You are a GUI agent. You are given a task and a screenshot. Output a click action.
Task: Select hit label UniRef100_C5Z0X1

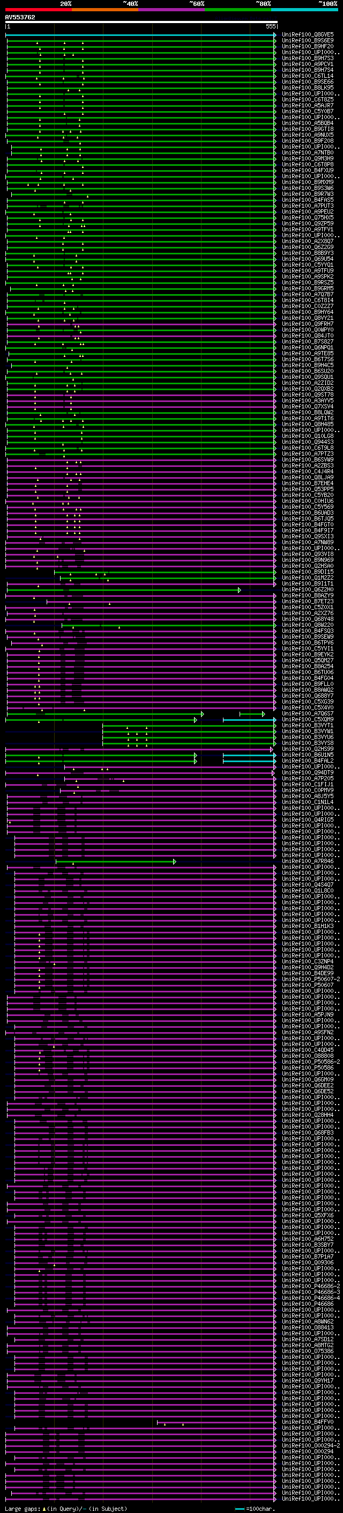point(308,608)
